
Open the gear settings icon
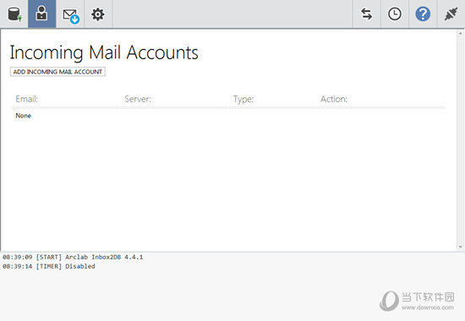click(x=97, y=14)
